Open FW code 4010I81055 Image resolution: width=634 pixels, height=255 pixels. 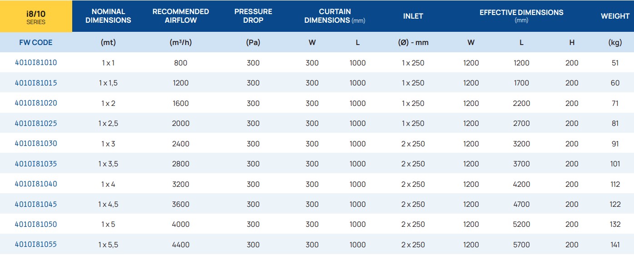pyautogui.click(x=36, y=245)
